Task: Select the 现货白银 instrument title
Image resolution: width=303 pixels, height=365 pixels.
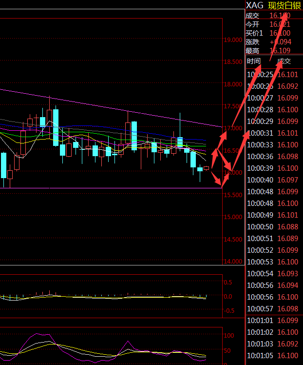Action: click(285, 5)
